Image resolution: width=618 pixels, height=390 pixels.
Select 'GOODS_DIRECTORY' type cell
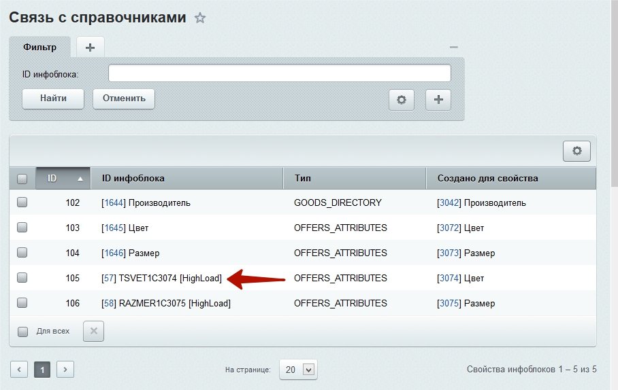(338, 202)
